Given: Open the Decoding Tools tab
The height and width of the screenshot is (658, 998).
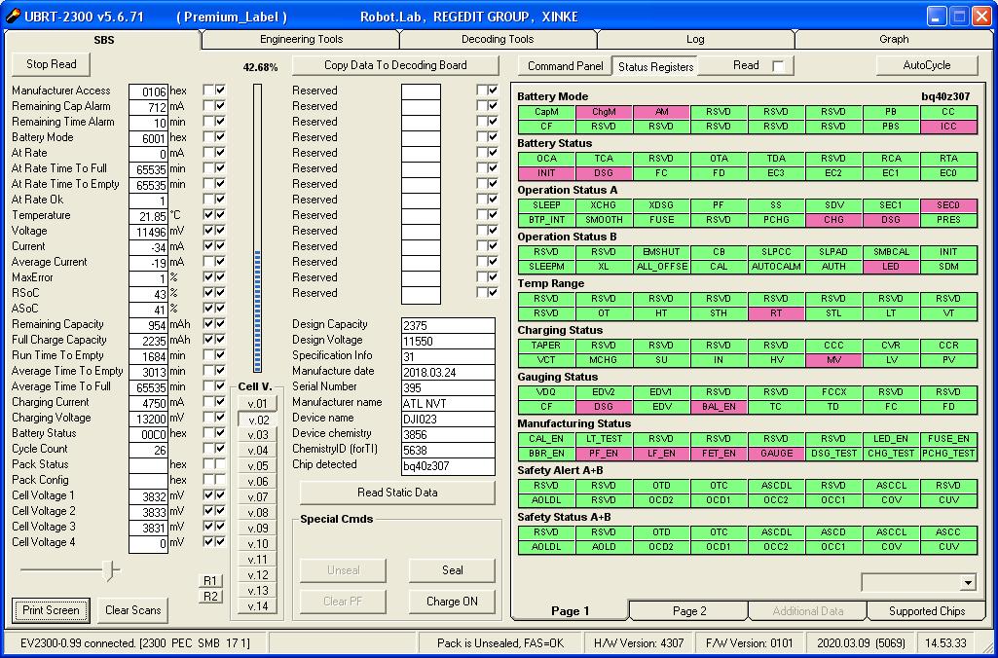Looking at the screenshot, I should (x=498, y=40).
